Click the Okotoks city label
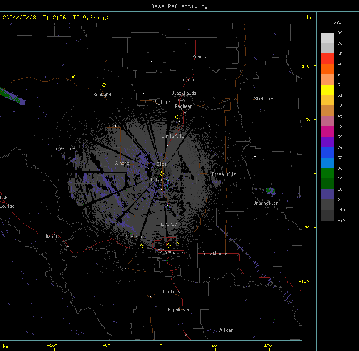The height and width of the screenshot is (351, 359). click(172, 292)
